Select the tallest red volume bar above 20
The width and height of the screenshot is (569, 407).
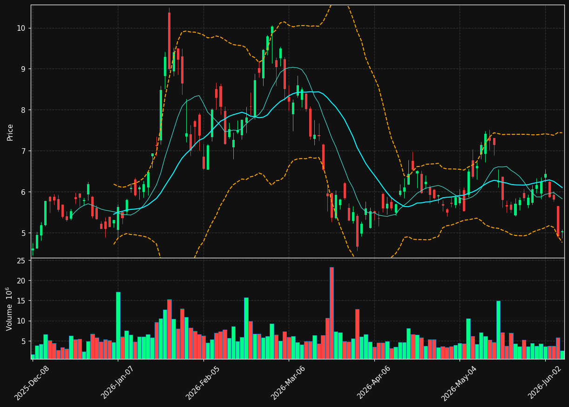pos(332,313)
